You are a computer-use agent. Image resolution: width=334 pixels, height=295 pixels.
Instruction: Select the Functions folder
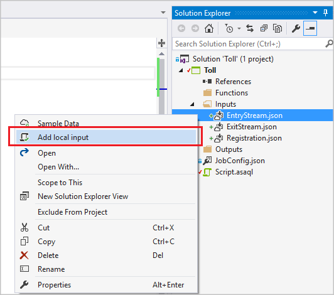tap(232, 93)
